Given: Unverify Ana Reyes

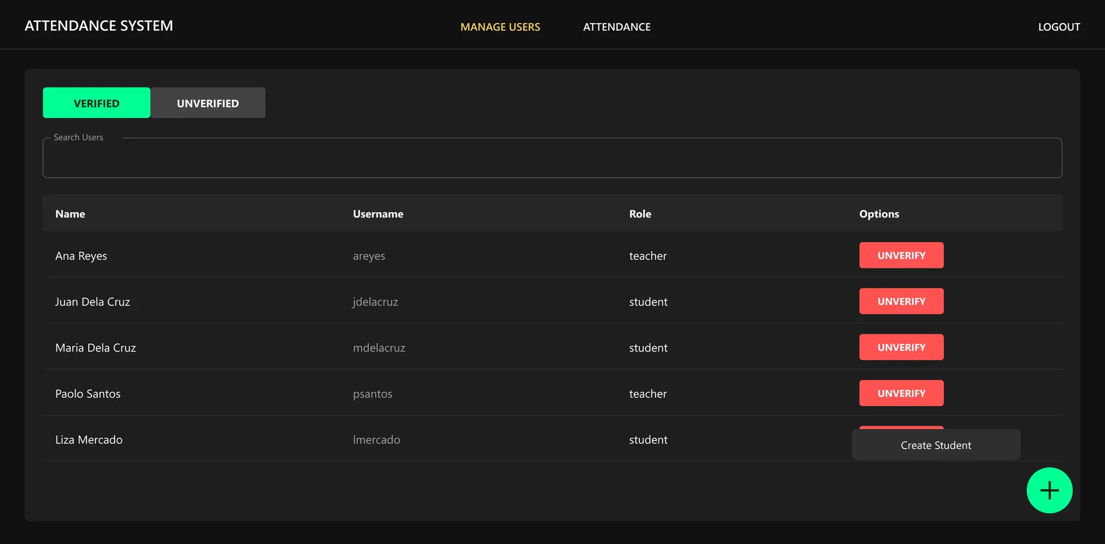Looking at the screenshot, I should pyautogui.click(x=901, y=255).
